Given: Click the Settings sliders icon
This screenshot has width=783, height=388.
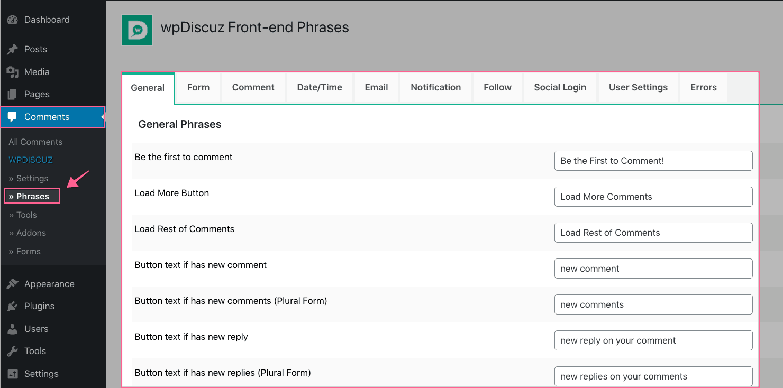Looking at the screenshot, I should tap(13, 374).
